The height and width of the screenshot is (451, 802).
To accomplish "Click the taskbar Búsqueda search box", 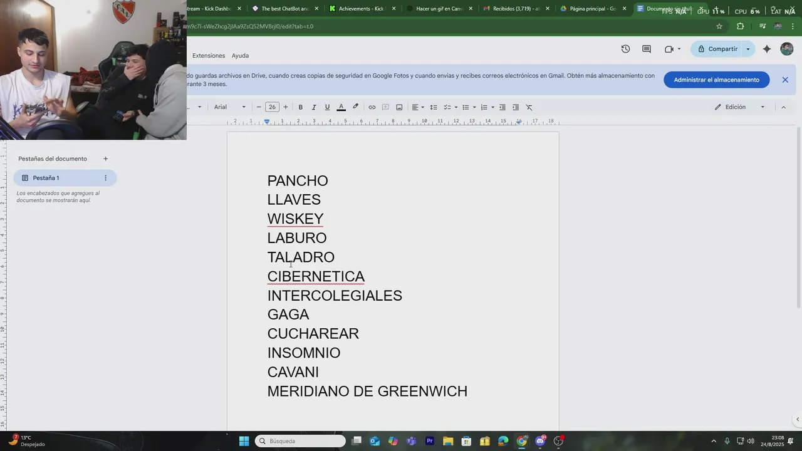I will [x=301, y=441].
